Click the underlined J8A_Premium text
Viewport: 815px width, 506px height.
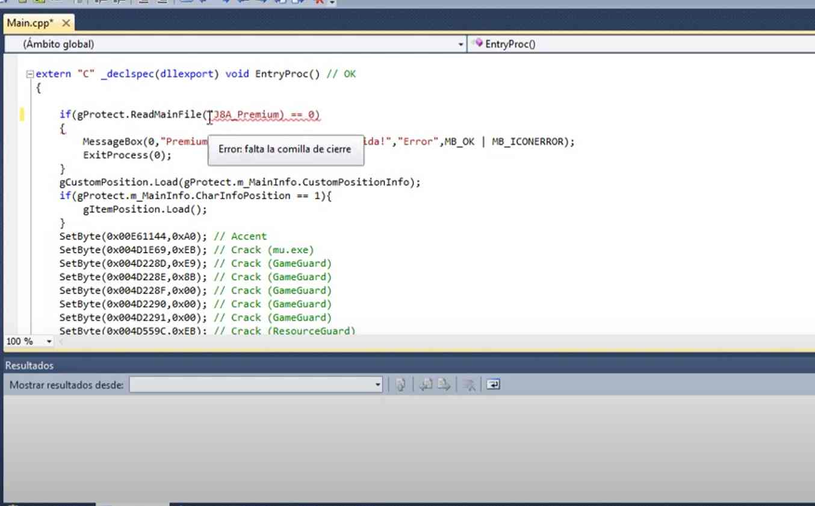[247, 114]
